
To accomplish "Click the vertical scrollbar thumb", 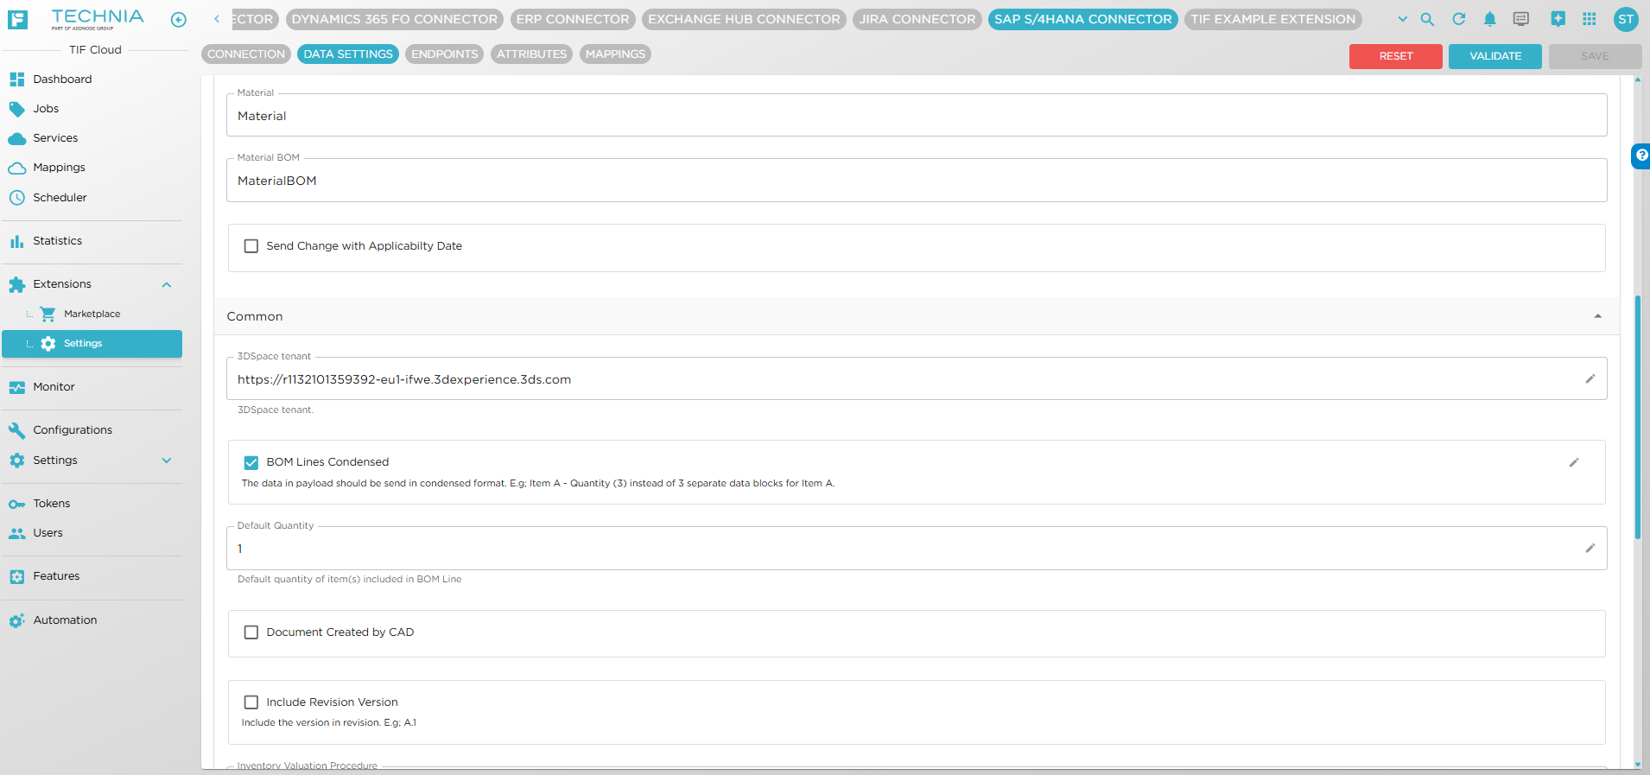I will (x=1637, y=417).
